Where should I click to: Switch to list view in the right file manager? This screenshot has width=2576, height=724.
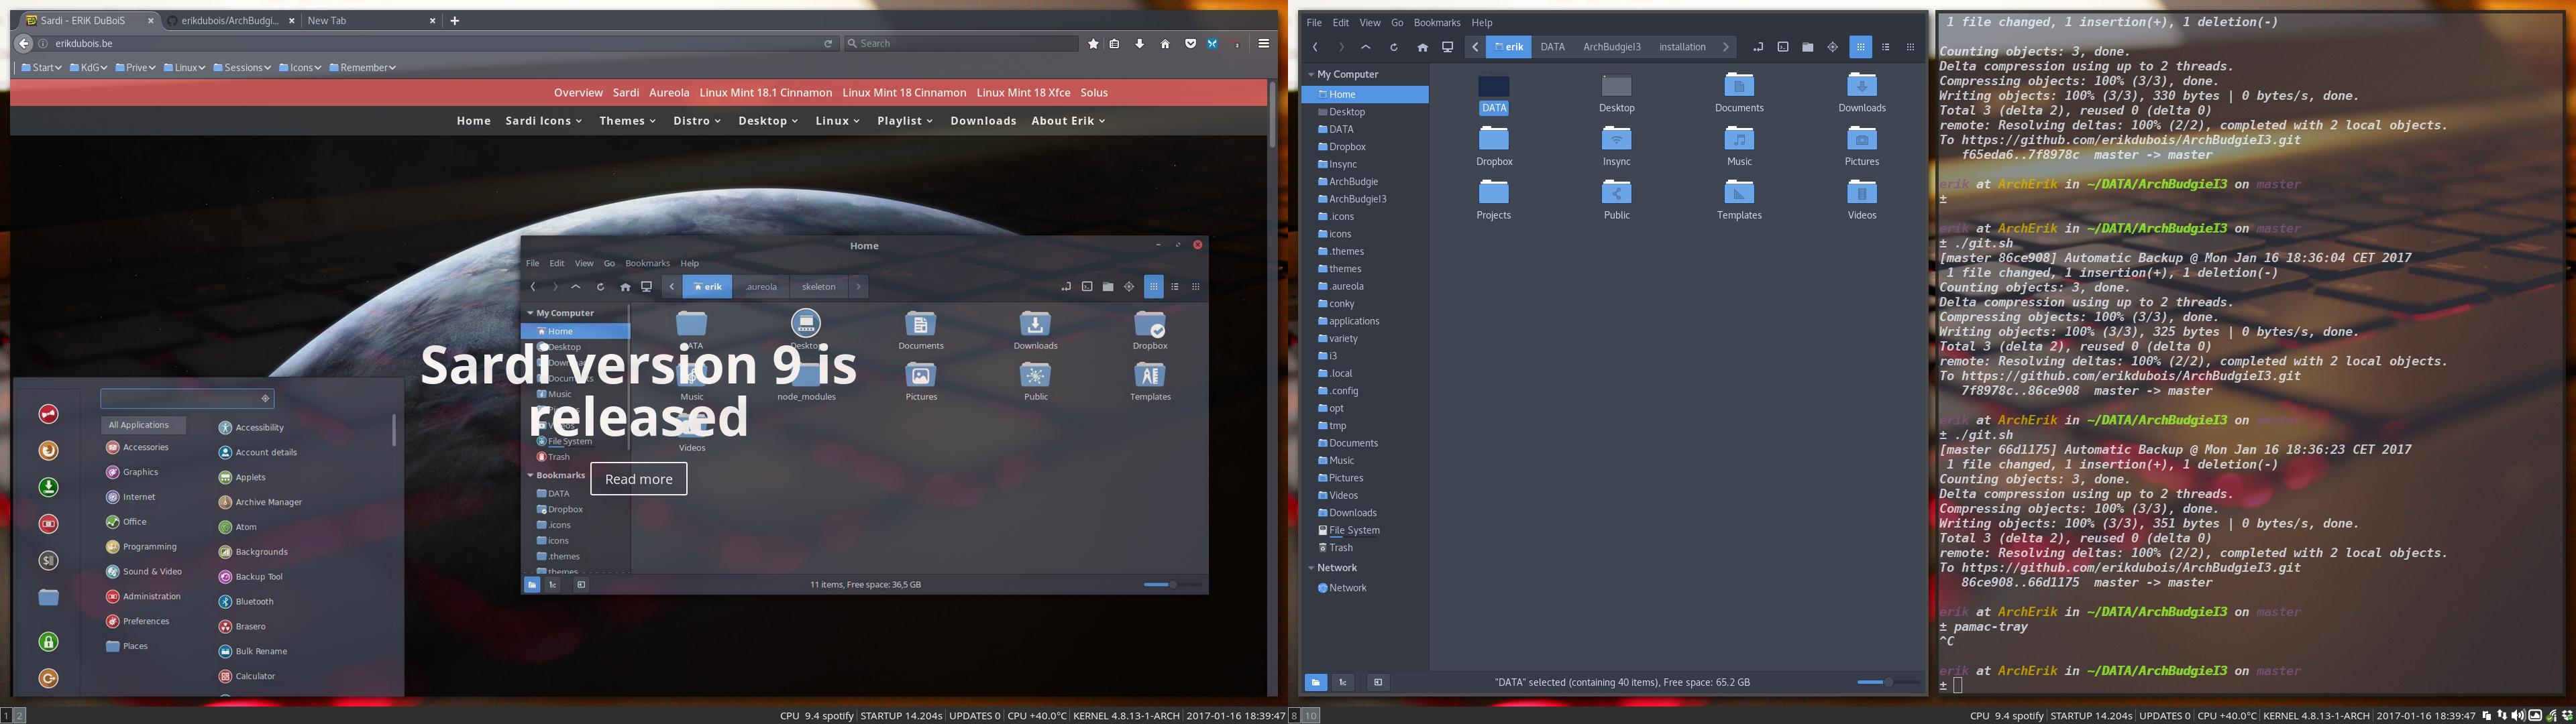1886,47
